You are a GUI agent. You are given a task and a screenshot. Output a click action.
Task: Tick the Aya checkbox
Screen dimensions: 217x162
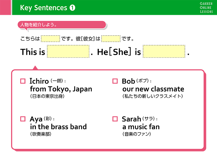[23, 119]
